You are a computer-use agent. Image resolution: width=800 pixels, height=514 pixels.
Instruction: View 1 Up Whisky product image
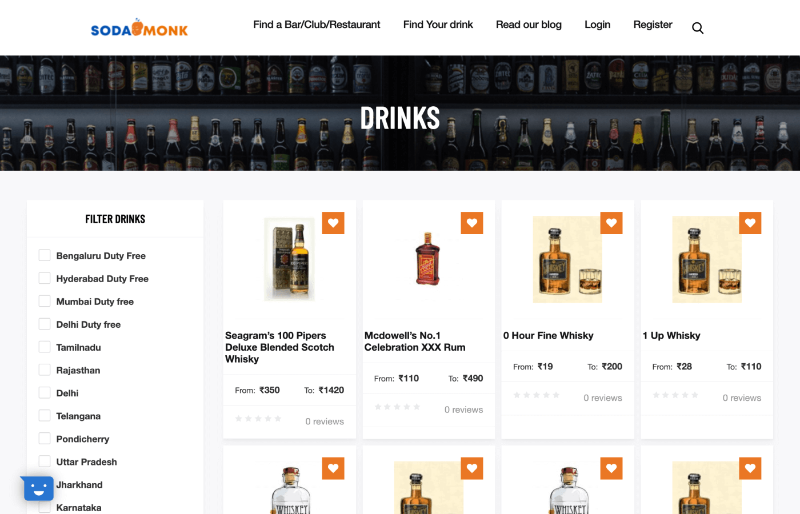click(707, 259)
